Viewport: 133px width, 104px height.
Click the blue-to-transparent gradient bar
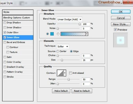73,34
